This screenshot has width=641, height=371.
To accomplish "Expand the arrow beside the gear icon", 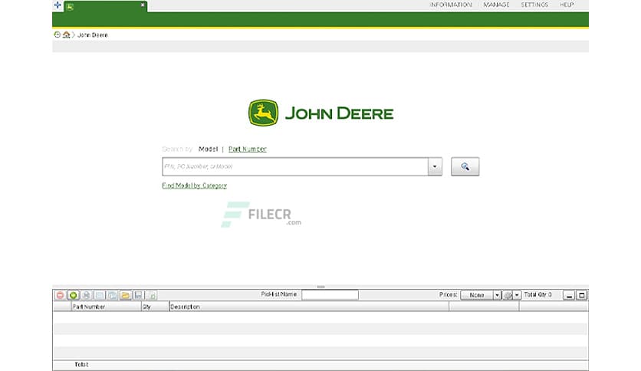I will click(517, 295).
